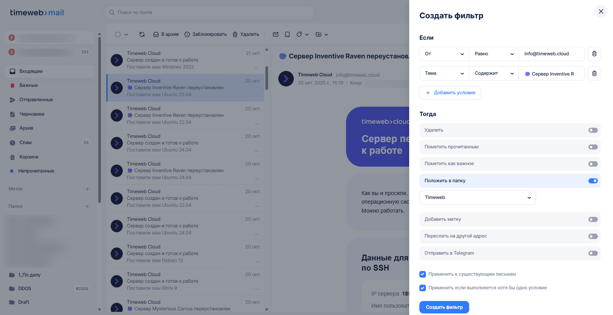Add a new label with plus icon

pyautogui.click(x=87, y=189)
